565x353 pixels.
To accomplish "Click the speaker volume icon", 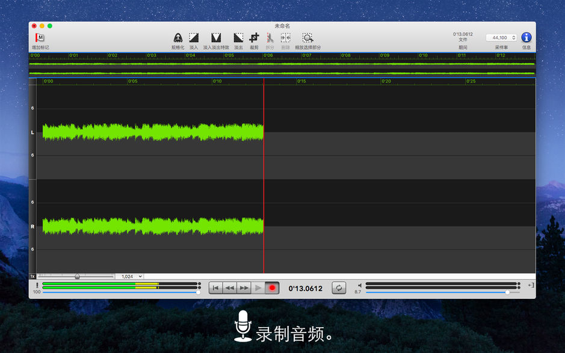I will coord(359,286).
